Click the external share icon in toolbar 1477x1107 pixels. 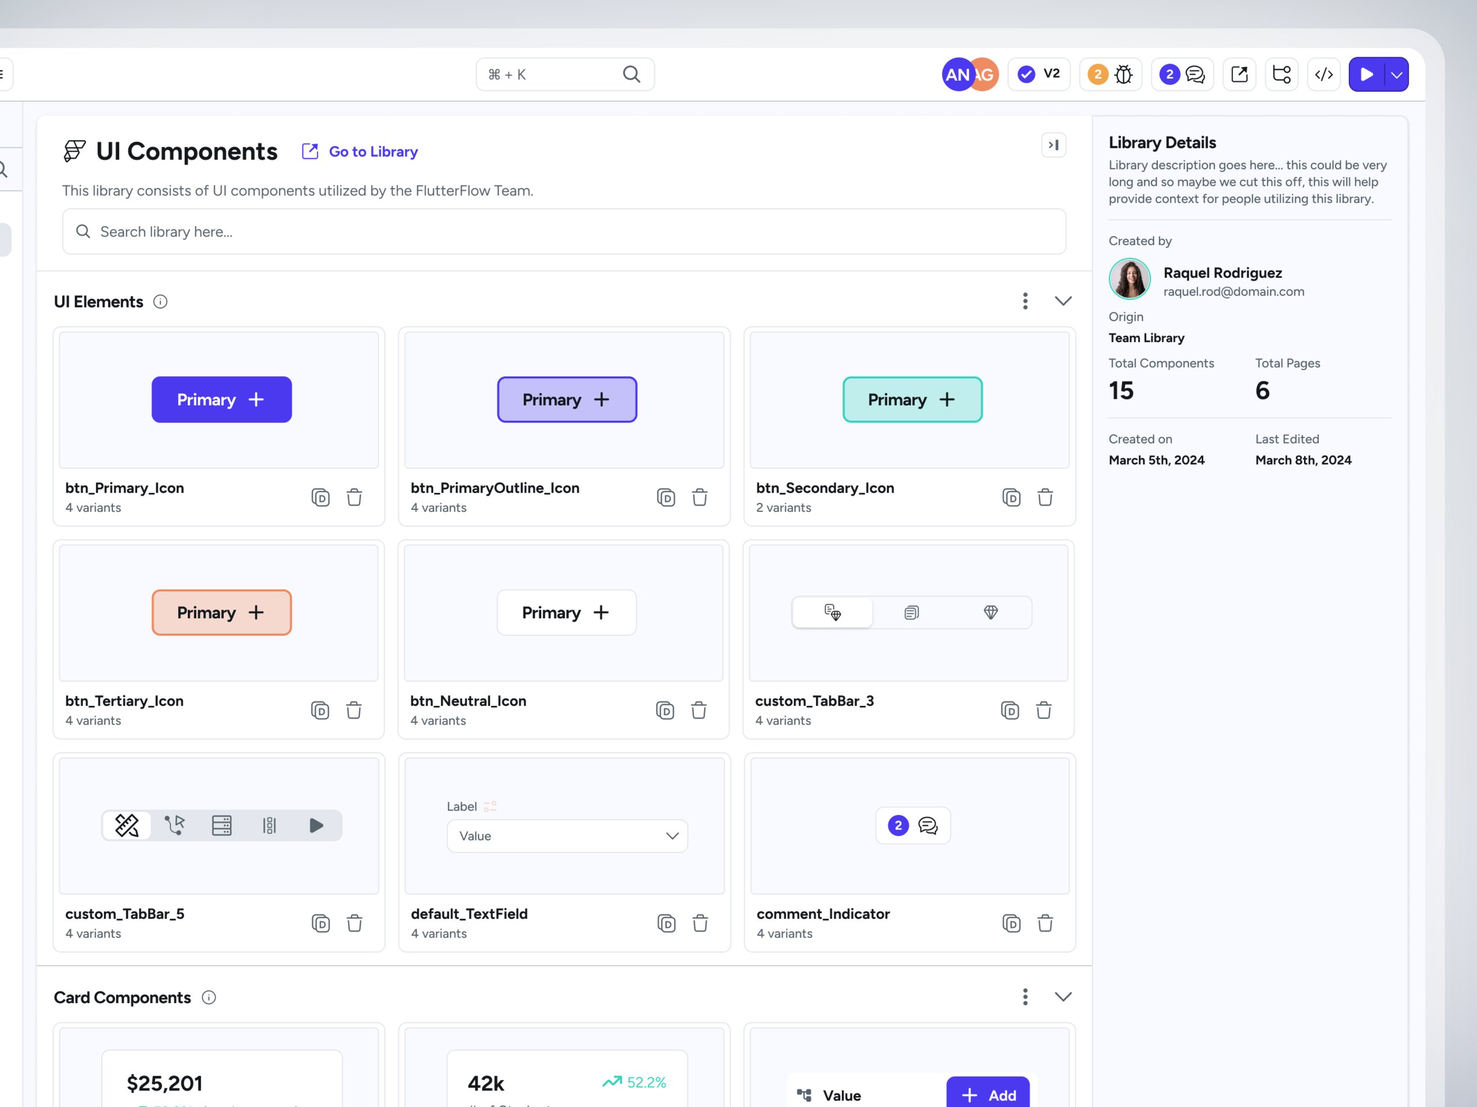(x=1239, y=74)
